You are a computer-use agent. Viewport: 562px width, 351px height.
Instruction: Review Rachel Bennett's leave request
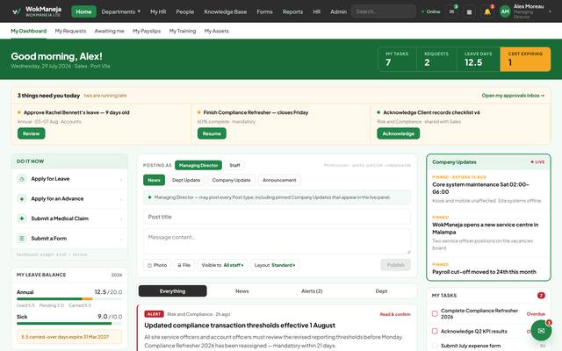32,133
